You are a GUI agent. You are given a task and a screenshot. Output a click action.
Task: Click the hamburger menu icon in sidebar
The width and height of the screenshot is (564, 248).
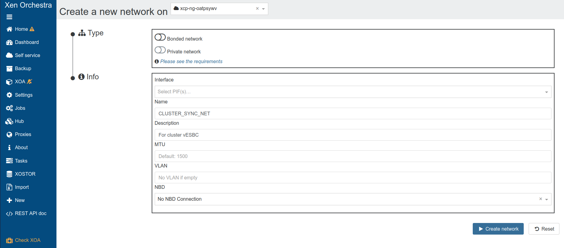pos(9,17)
